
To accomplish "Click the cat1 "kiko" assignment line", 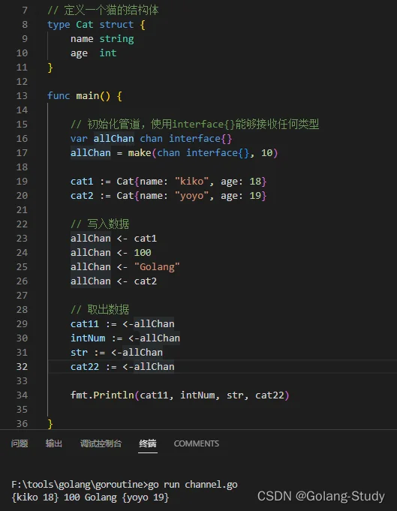I will [x=169, y=182].
